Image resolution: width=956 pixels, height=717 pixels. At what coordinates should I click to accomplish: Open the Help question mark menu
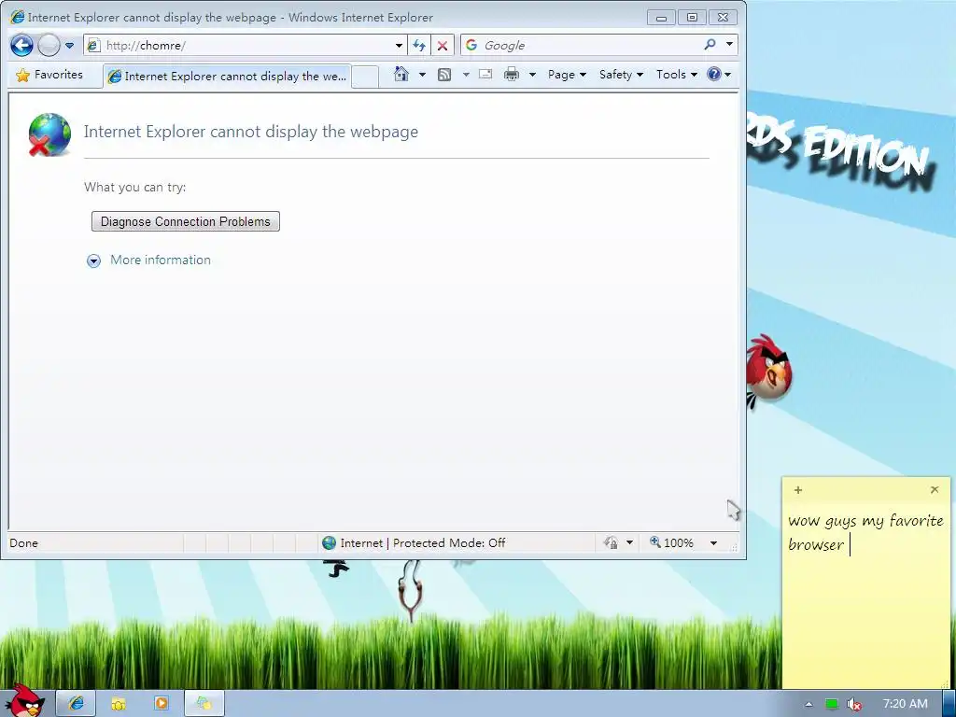(x=719, y=75)
